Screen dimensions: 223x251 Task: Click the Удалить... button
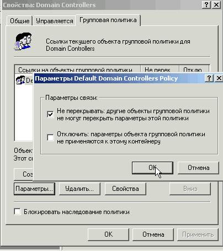[x=79, y=189]
